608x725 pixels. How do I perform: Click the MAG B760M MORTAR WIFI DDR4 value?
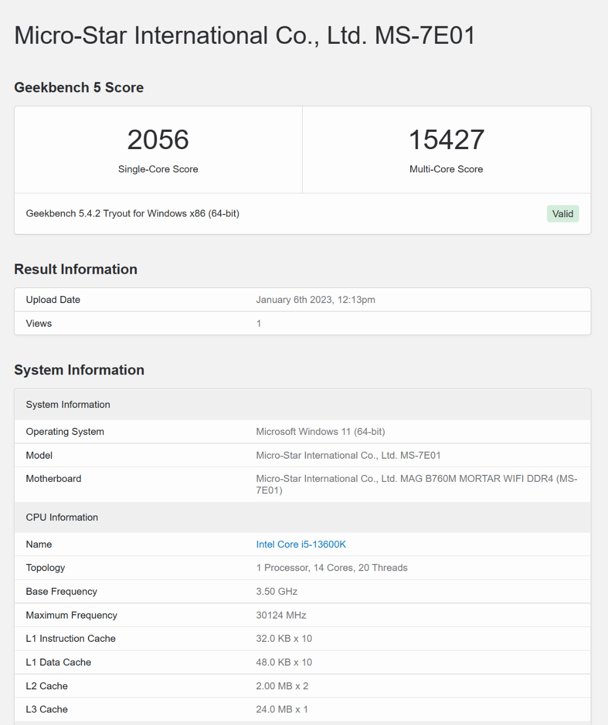[417, 484]
